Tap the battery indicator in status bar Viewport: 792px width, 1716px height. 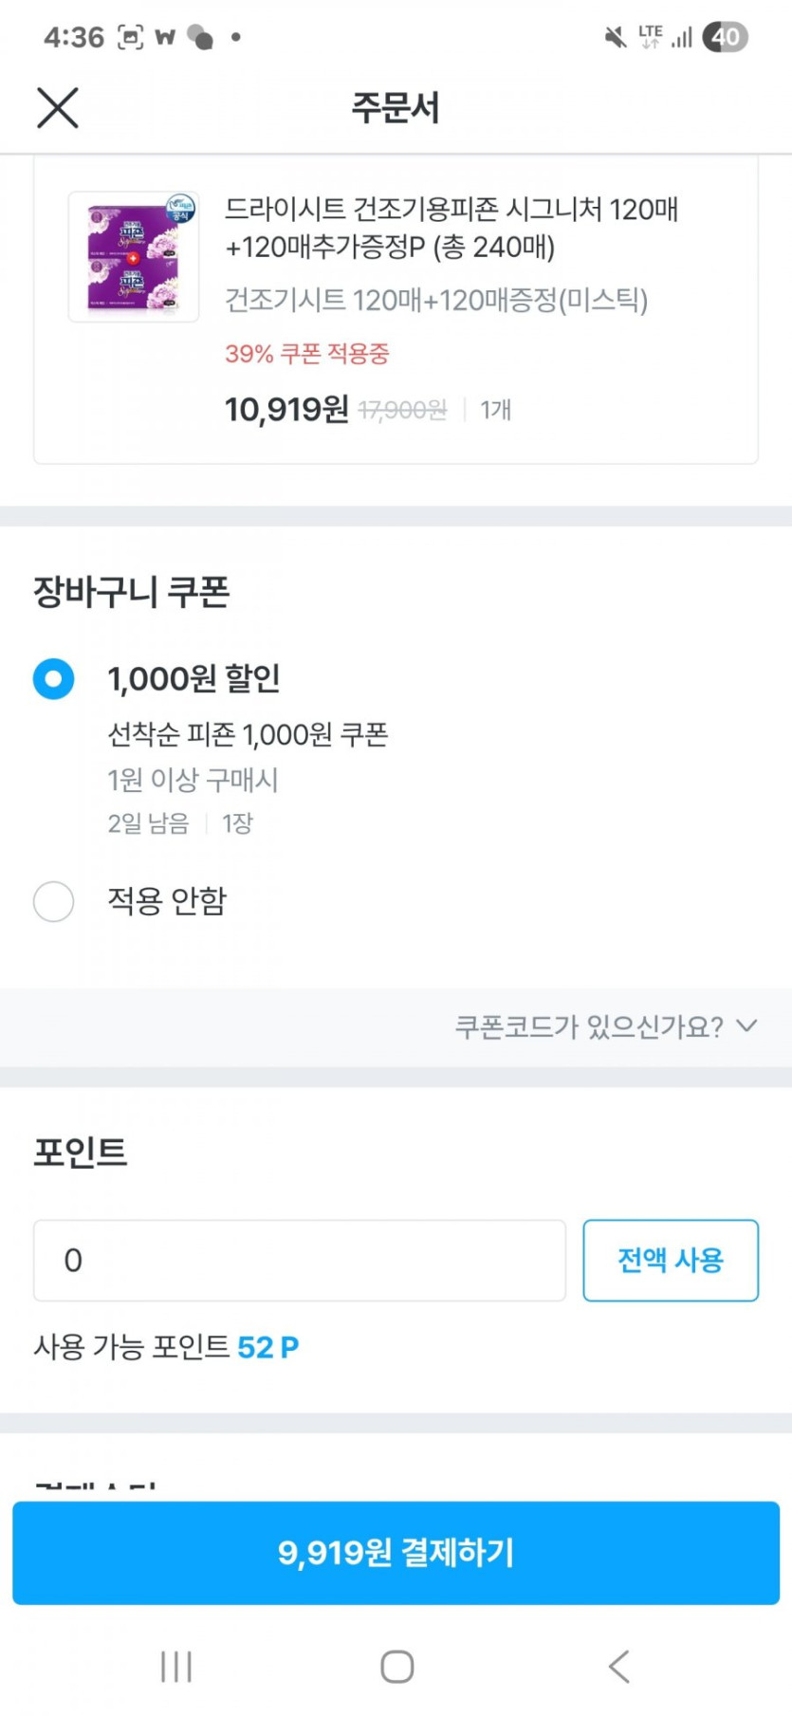click(726, 37)
